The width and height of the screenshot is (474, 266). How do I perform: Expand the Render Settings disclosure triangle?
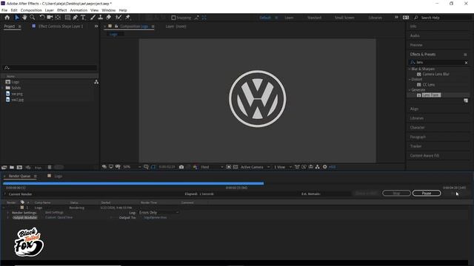[x=8, y=213]
